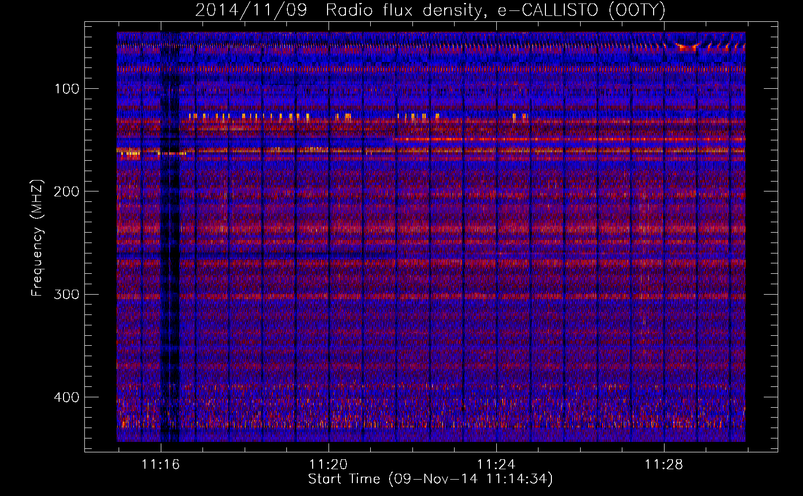Click the 200 frequency tick label
The width and height of the screenshot is (803, 496).
pos(67,191)
